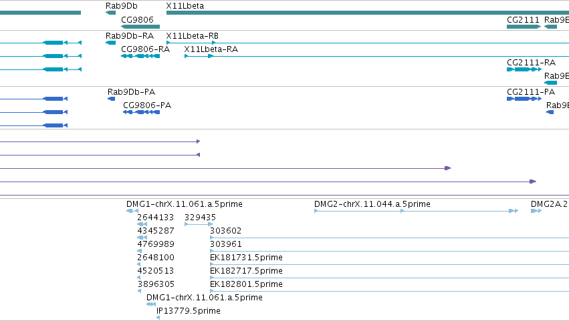Select the CG2111-PA coding glyph

pyautogui.click(x=524, y=99)
